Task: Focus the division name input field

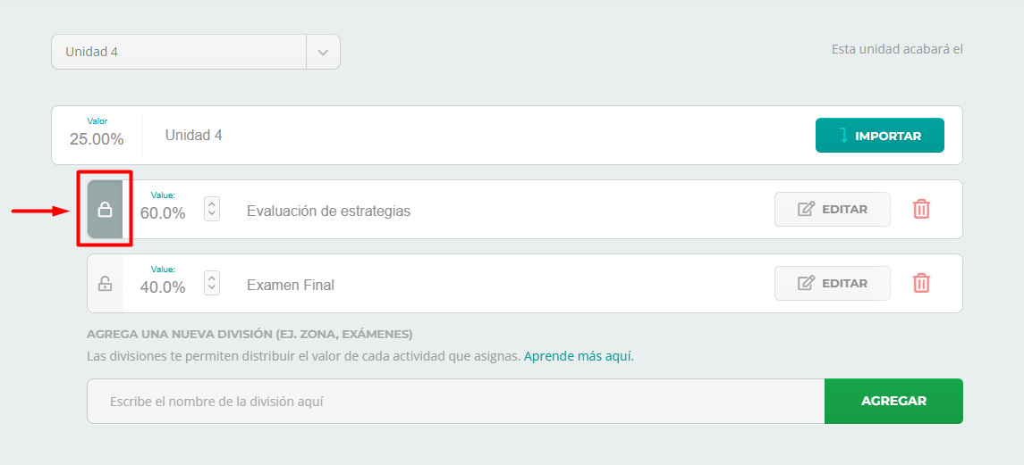Action: (x=456, y=401)
